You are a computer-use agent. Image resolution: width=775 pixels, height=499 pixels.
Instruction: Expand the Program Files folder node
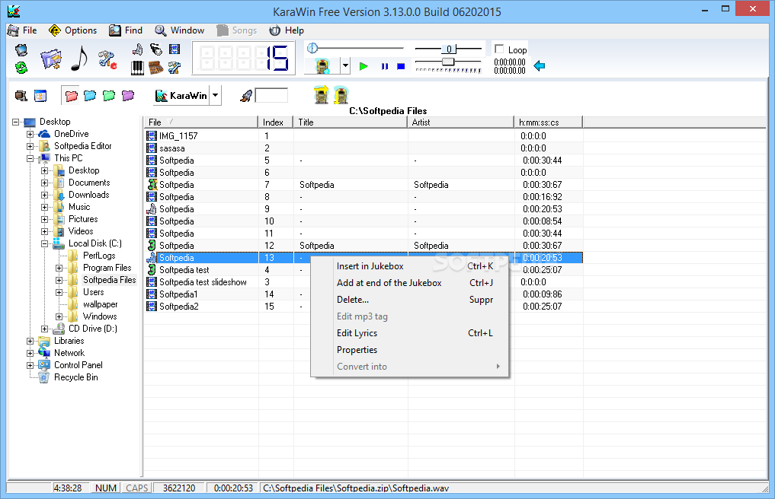tap(59, 268)
